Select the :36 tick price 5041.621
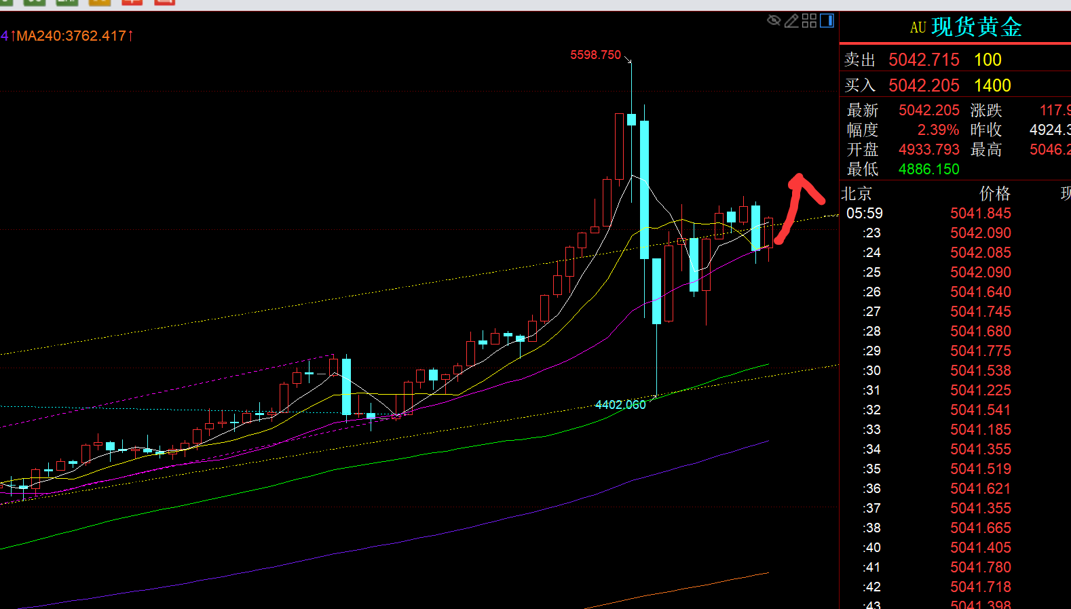Viewport: 1071px width, 609px height. point(981,489)
